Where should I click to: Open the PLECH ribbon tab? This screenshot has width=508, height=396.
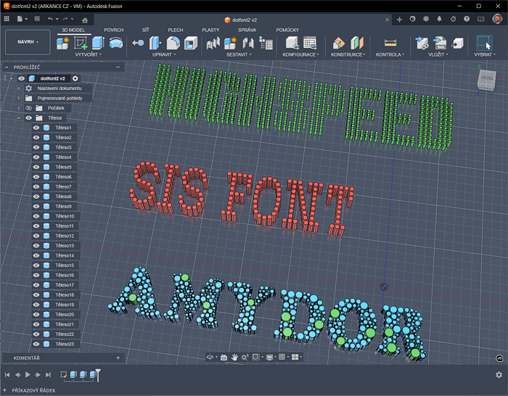click(x=175, y=30)
